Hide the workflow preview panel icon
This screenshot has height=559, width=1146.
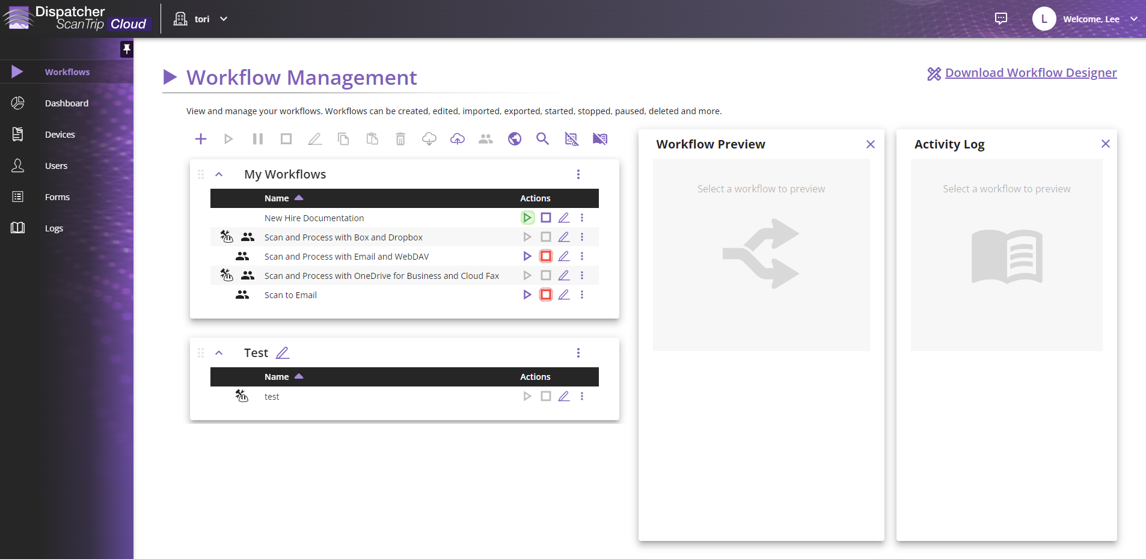571,139
